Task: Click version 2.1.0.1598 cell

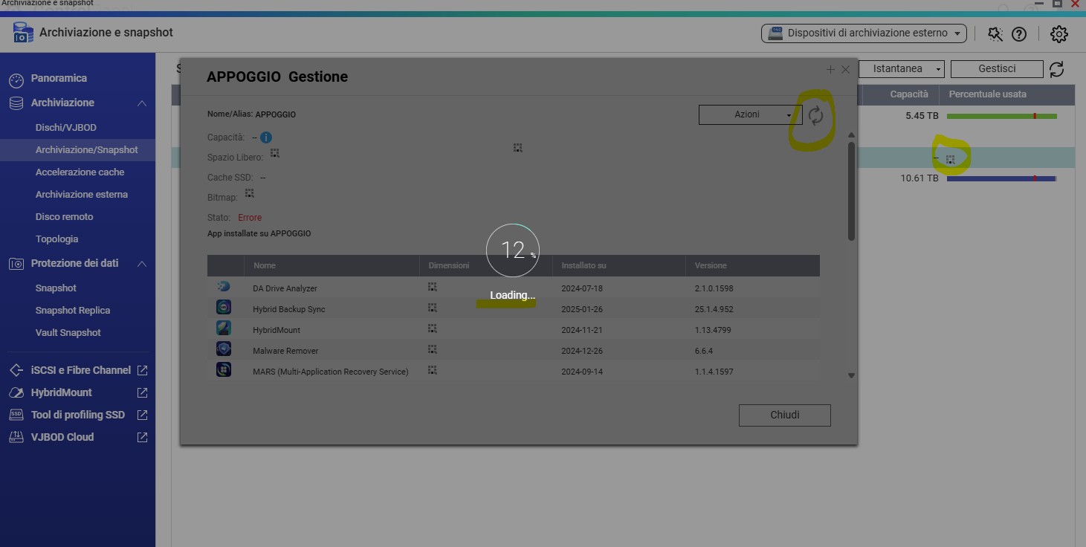Action: 714,288
